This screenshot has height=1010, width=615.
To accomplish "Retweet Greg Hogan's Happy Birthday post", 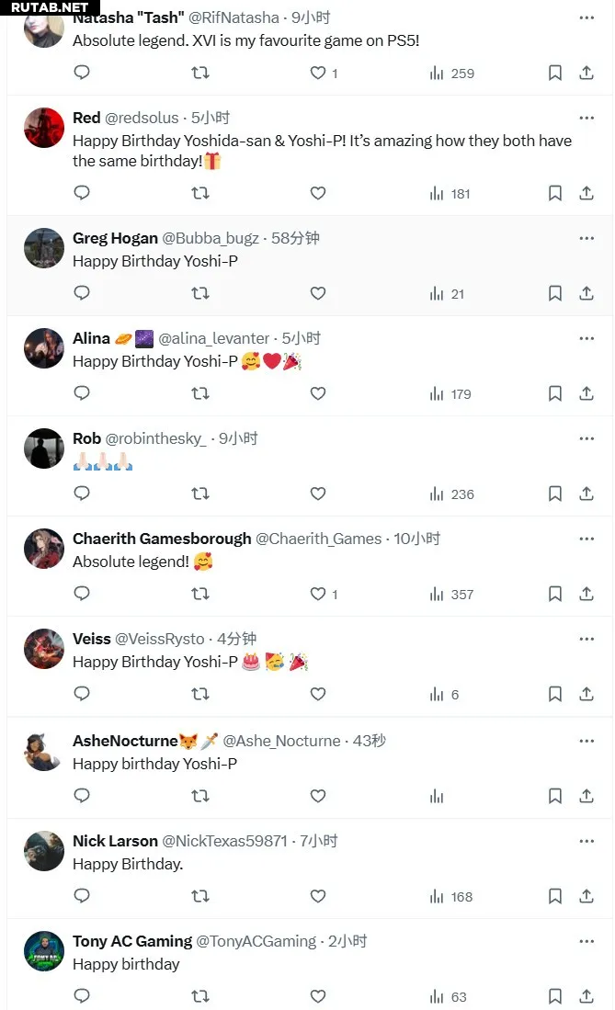I will click(x=199, y=293).
